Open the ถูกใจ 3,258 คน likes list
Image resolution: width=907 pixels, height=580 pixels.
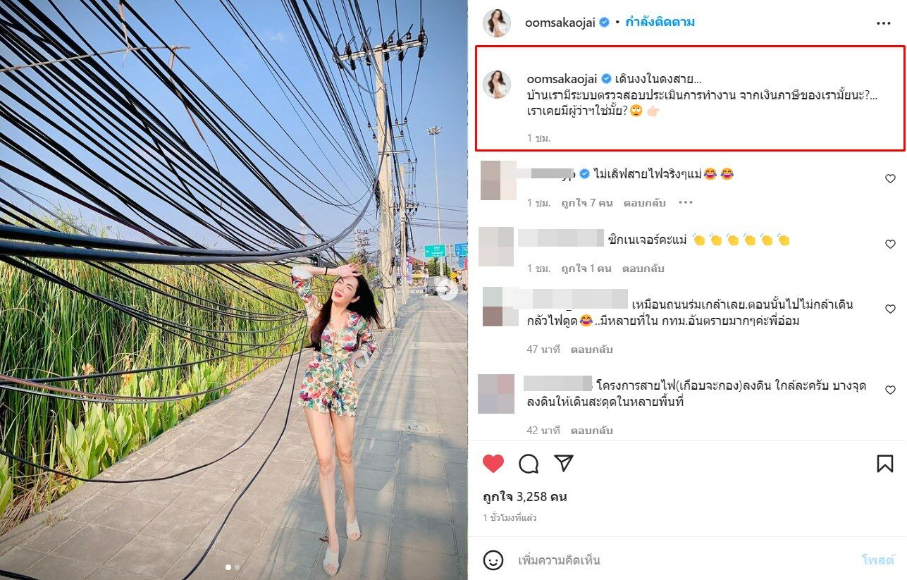coord(525,497)
